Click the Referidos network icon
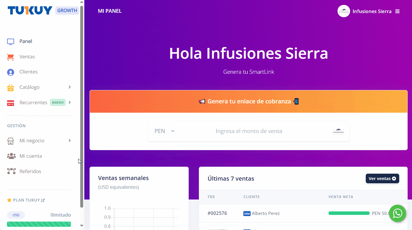The width and height of the screenshot is (412, 230). tap(11, 171)
